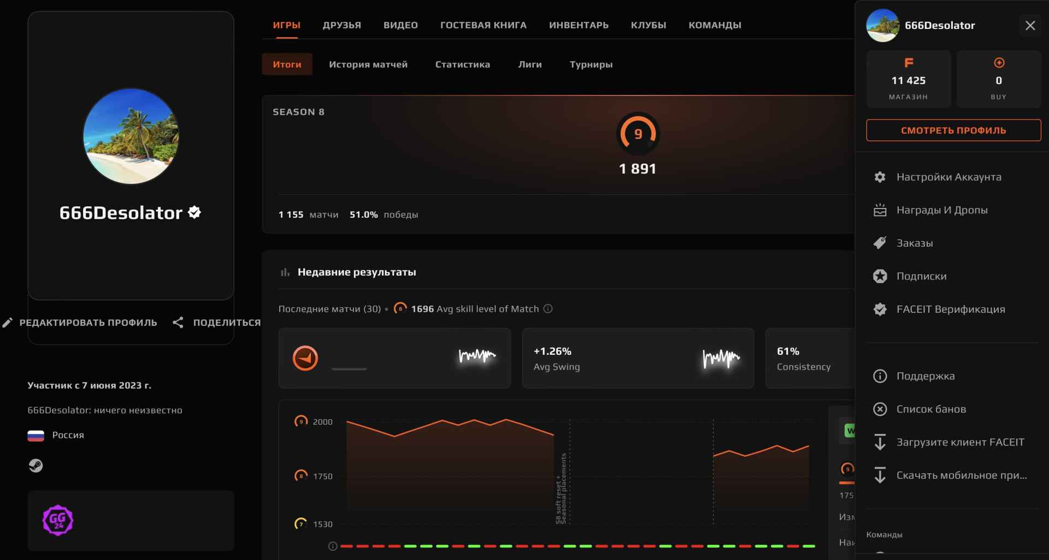Click the S8 soft reset timeline marker
Viewport: 1049px width, 560px height.
[x=561, y=488]
